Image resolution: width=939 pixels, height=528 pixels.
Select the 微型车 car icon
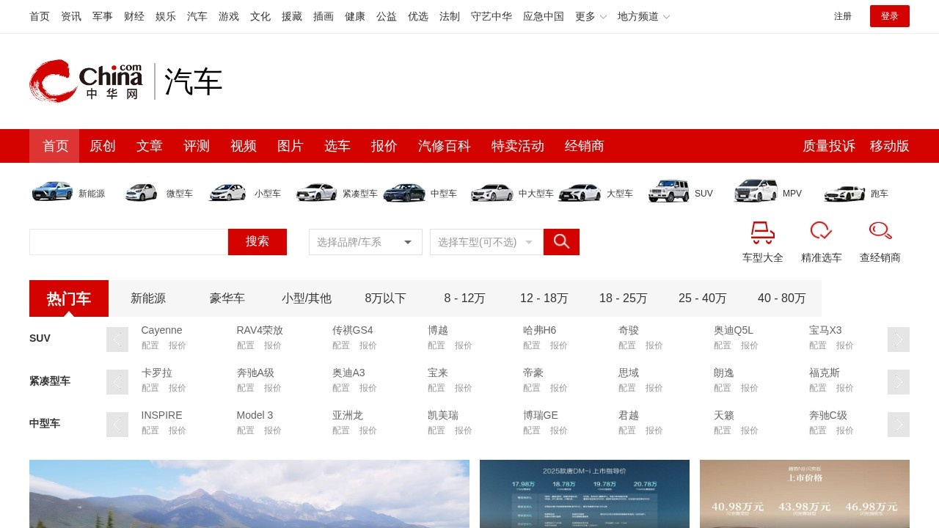click(141, 192)
